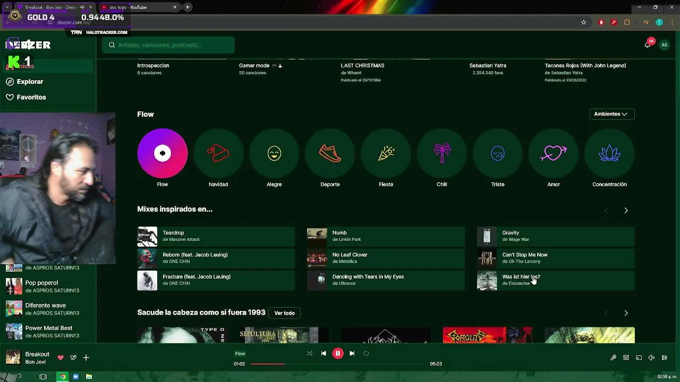Go to Explorar in sidebar
Viewport: 680px width, 382px height.
coord(24,82)
